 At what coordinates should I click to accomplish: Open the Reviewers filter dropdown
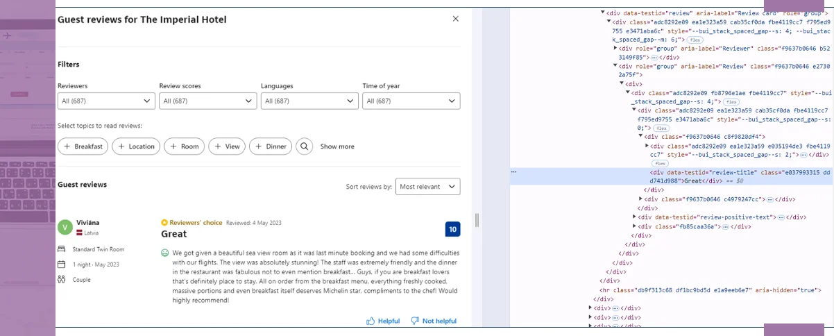106,101
